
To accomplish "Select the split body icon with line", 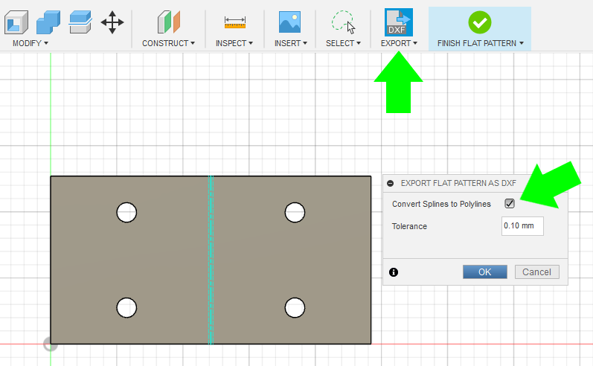I will click(x=81, y=22).
